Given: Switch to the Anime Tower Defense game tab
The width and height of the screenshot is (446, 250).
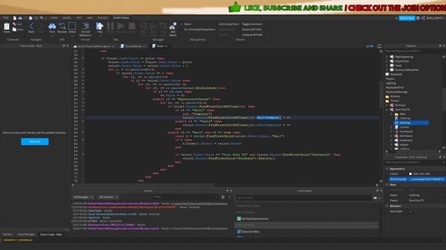Looking at the screenshot, I should (x=94, y=47).
